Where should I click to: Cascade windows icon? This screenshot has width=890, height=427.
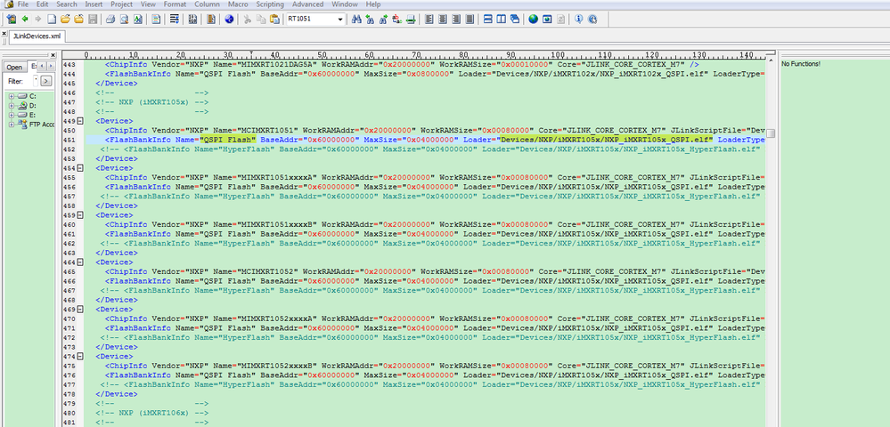click(515, 20)
